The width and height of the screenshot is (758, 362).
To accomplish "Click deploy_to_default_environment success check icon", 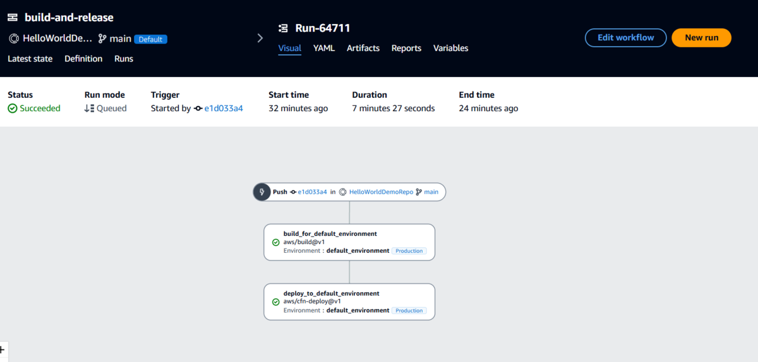I will 275,302.
